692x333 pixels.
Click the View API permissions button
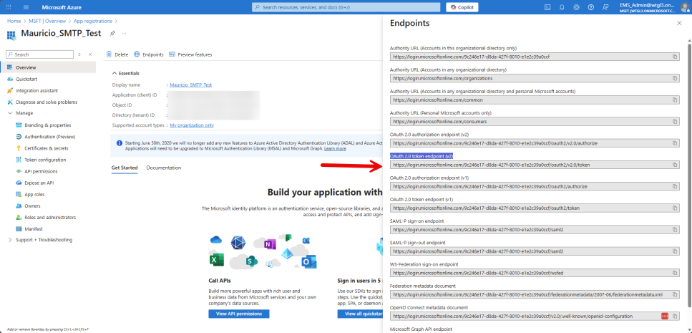coord(238,314)
